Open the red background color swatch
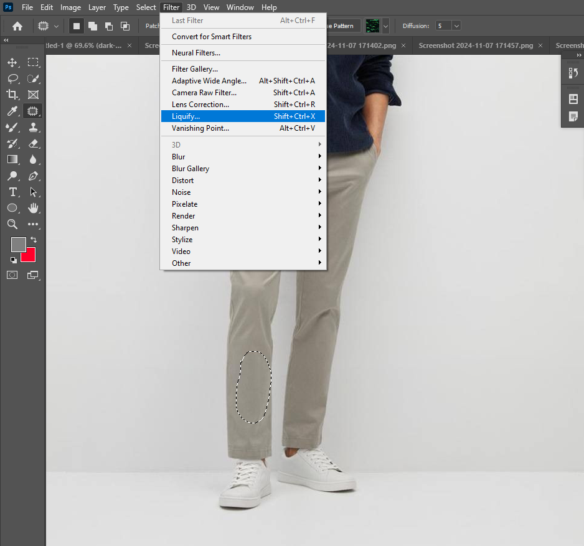The image size is (584, 546). (x=29, y=256)
